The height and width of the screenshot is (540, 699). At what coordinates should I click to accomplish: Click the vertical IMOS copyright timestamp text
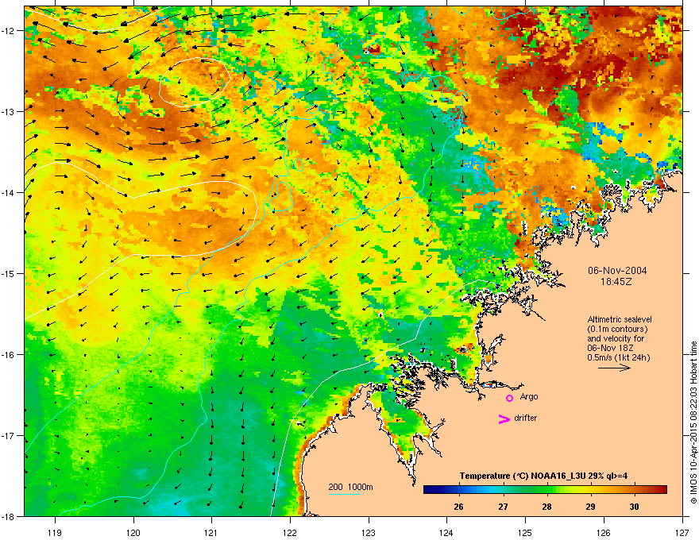click(x=693, y=422)
